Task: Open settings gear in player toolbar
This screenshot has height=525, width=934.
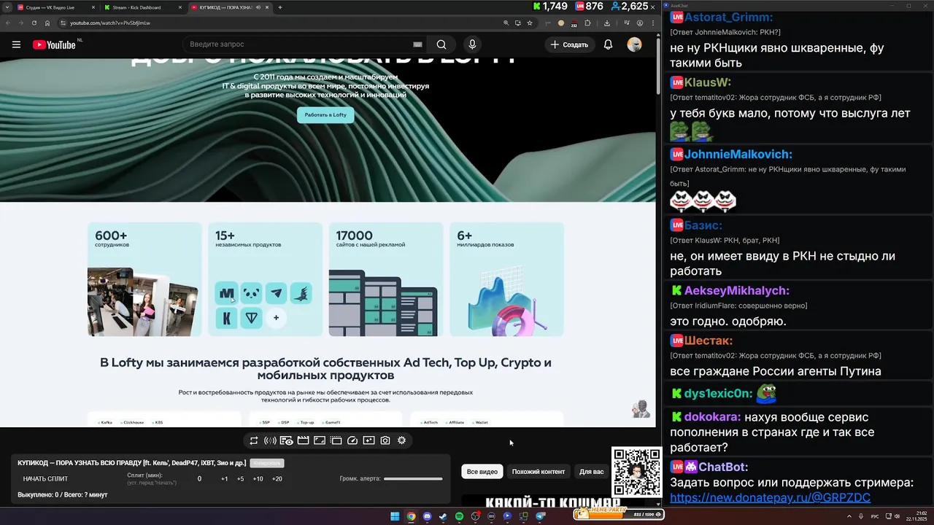Action: coord(401,440)
